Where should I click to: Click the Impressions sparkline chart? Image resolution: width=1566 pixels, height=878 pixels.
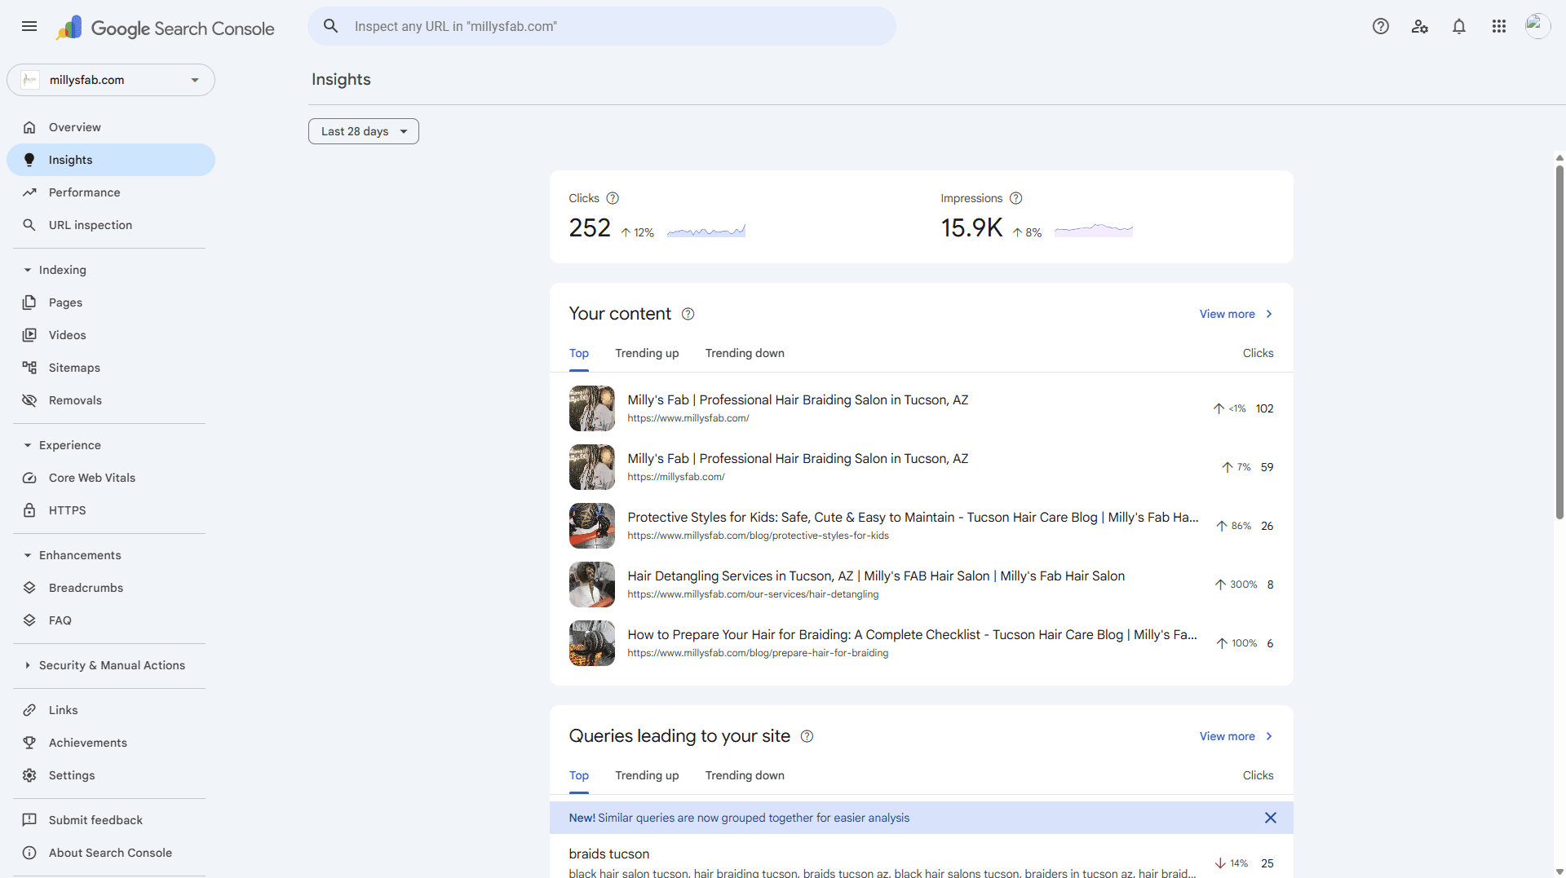tap(1094, 231)
